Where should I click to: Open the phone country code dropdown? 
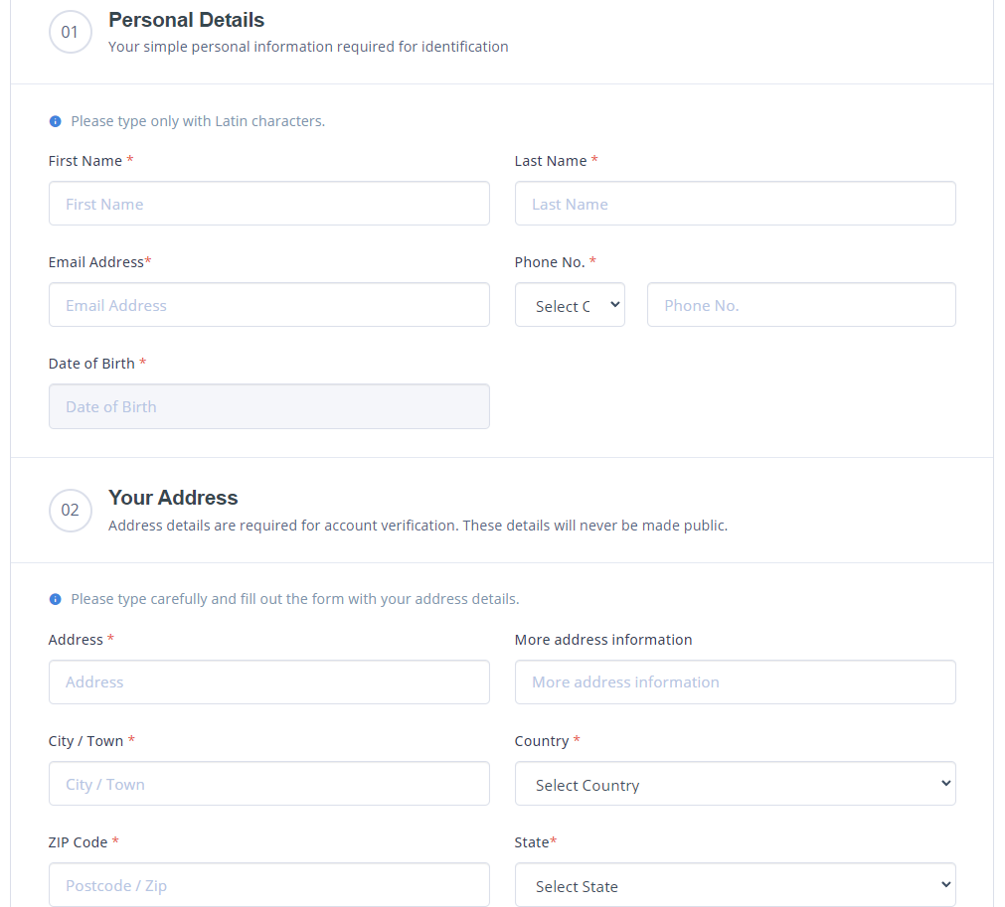click(570, 305)
